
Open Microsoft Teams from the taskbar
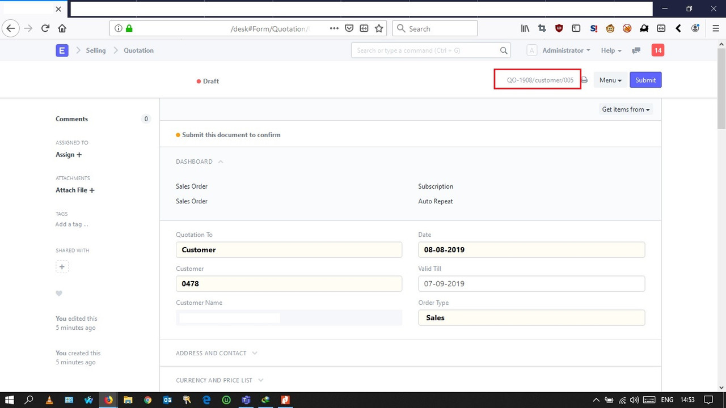click(246, 399)
